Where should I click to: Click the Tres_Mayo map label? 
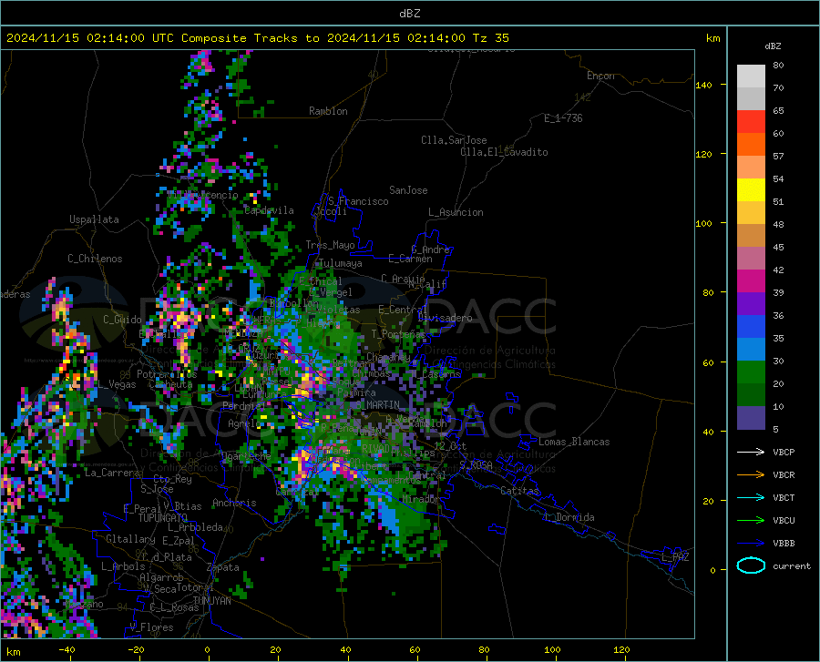pos(330,245)
